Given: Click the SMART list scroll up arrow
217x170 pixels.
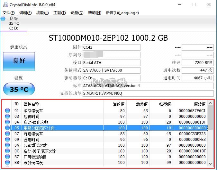Looking at the screenshot, I should (x=210, y=103).
